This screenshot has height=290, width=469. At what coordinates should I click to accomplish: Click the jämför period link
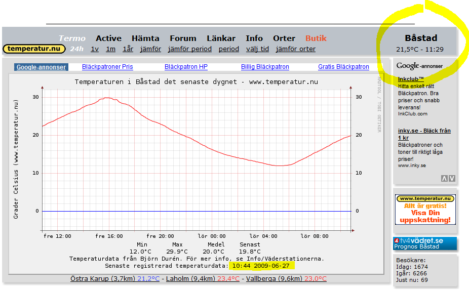[189, 49]
